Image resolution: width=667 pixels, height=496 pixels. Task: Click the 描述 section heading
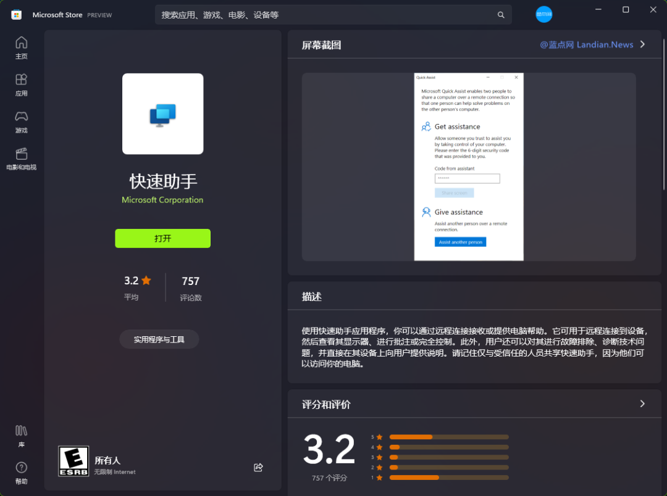[311, 297]
